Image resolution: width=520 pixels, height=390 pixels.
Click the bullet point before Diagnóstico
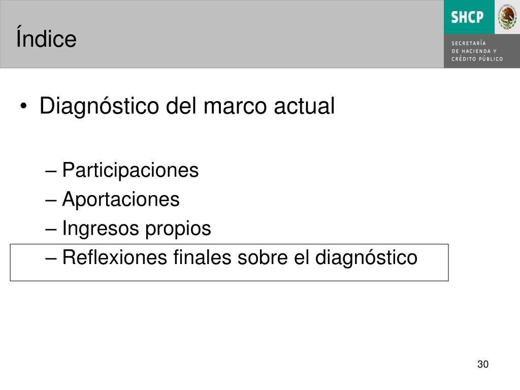tap(23, 107)
